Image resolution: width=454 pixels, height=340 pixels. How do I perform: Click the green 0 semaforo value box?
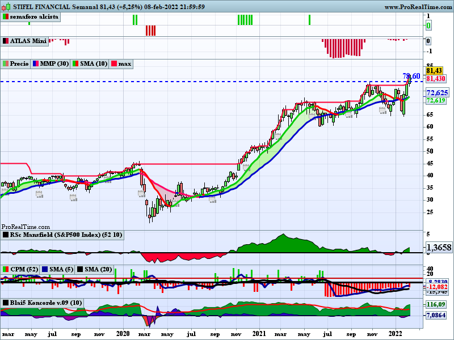point(428,25)
